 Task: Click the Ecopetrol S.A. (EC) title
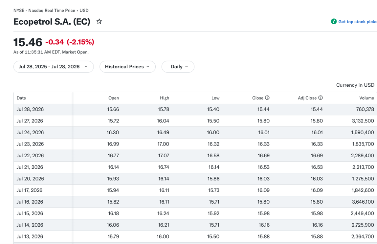coord(52,22)
